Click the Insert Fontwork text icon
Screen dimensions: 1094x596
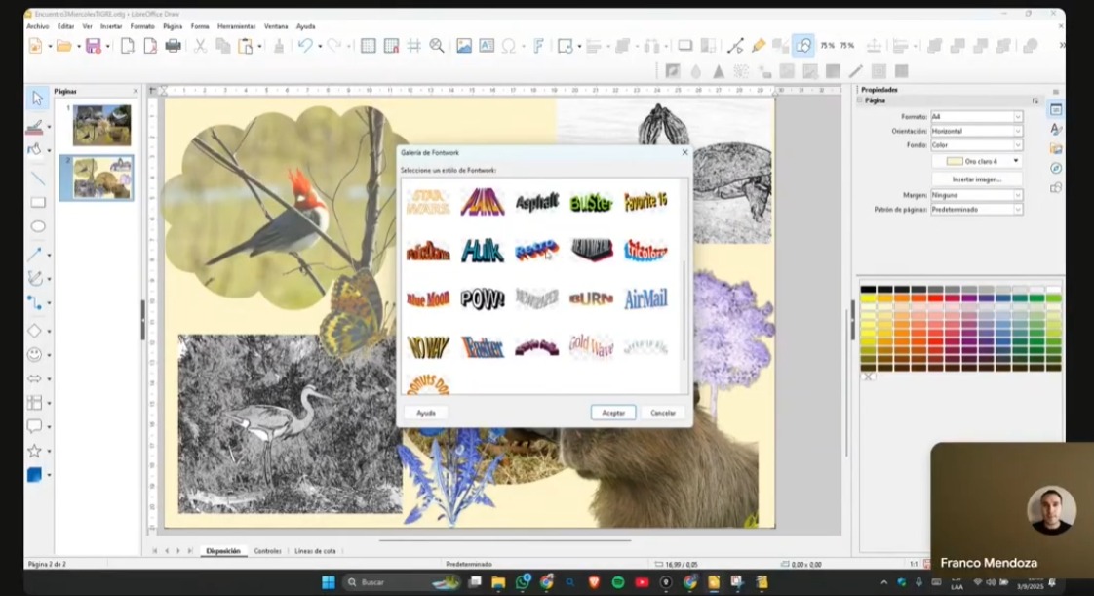(x=537, y=46)
